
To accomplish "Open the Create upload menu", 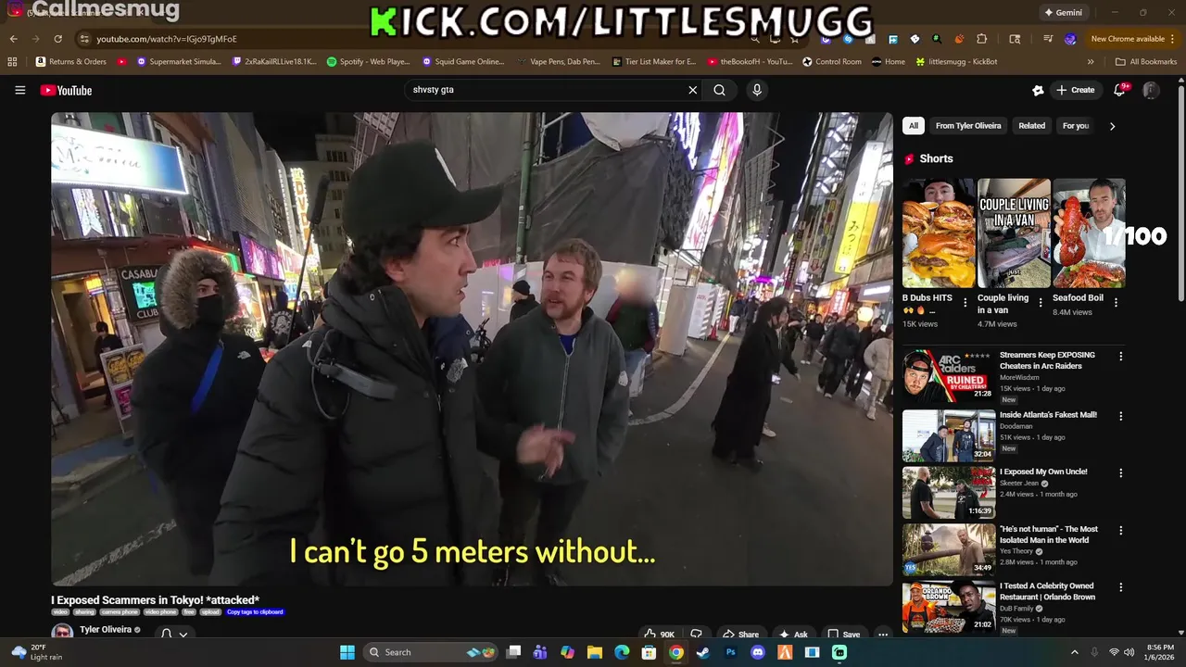I will tap(1075, 90).
